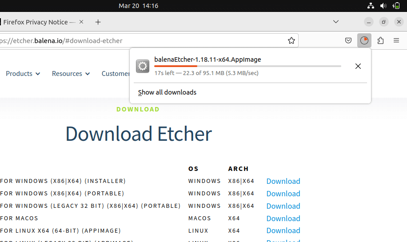List all tabs dropdown arrow

(x=335, y=22)
